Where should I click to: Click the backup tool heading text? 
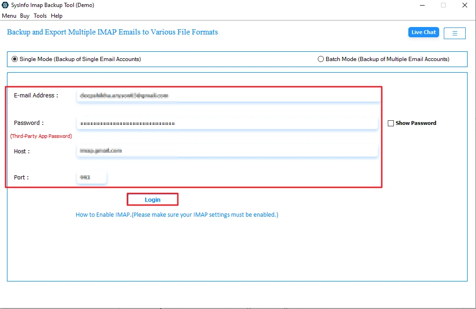112,32
